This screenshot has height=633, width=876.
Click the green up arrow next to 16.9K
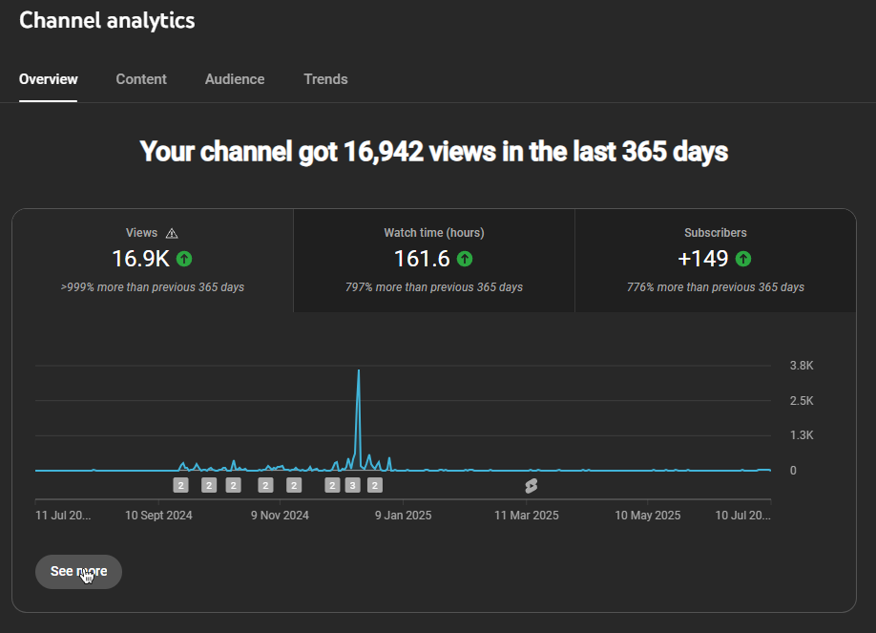[184, 259]
